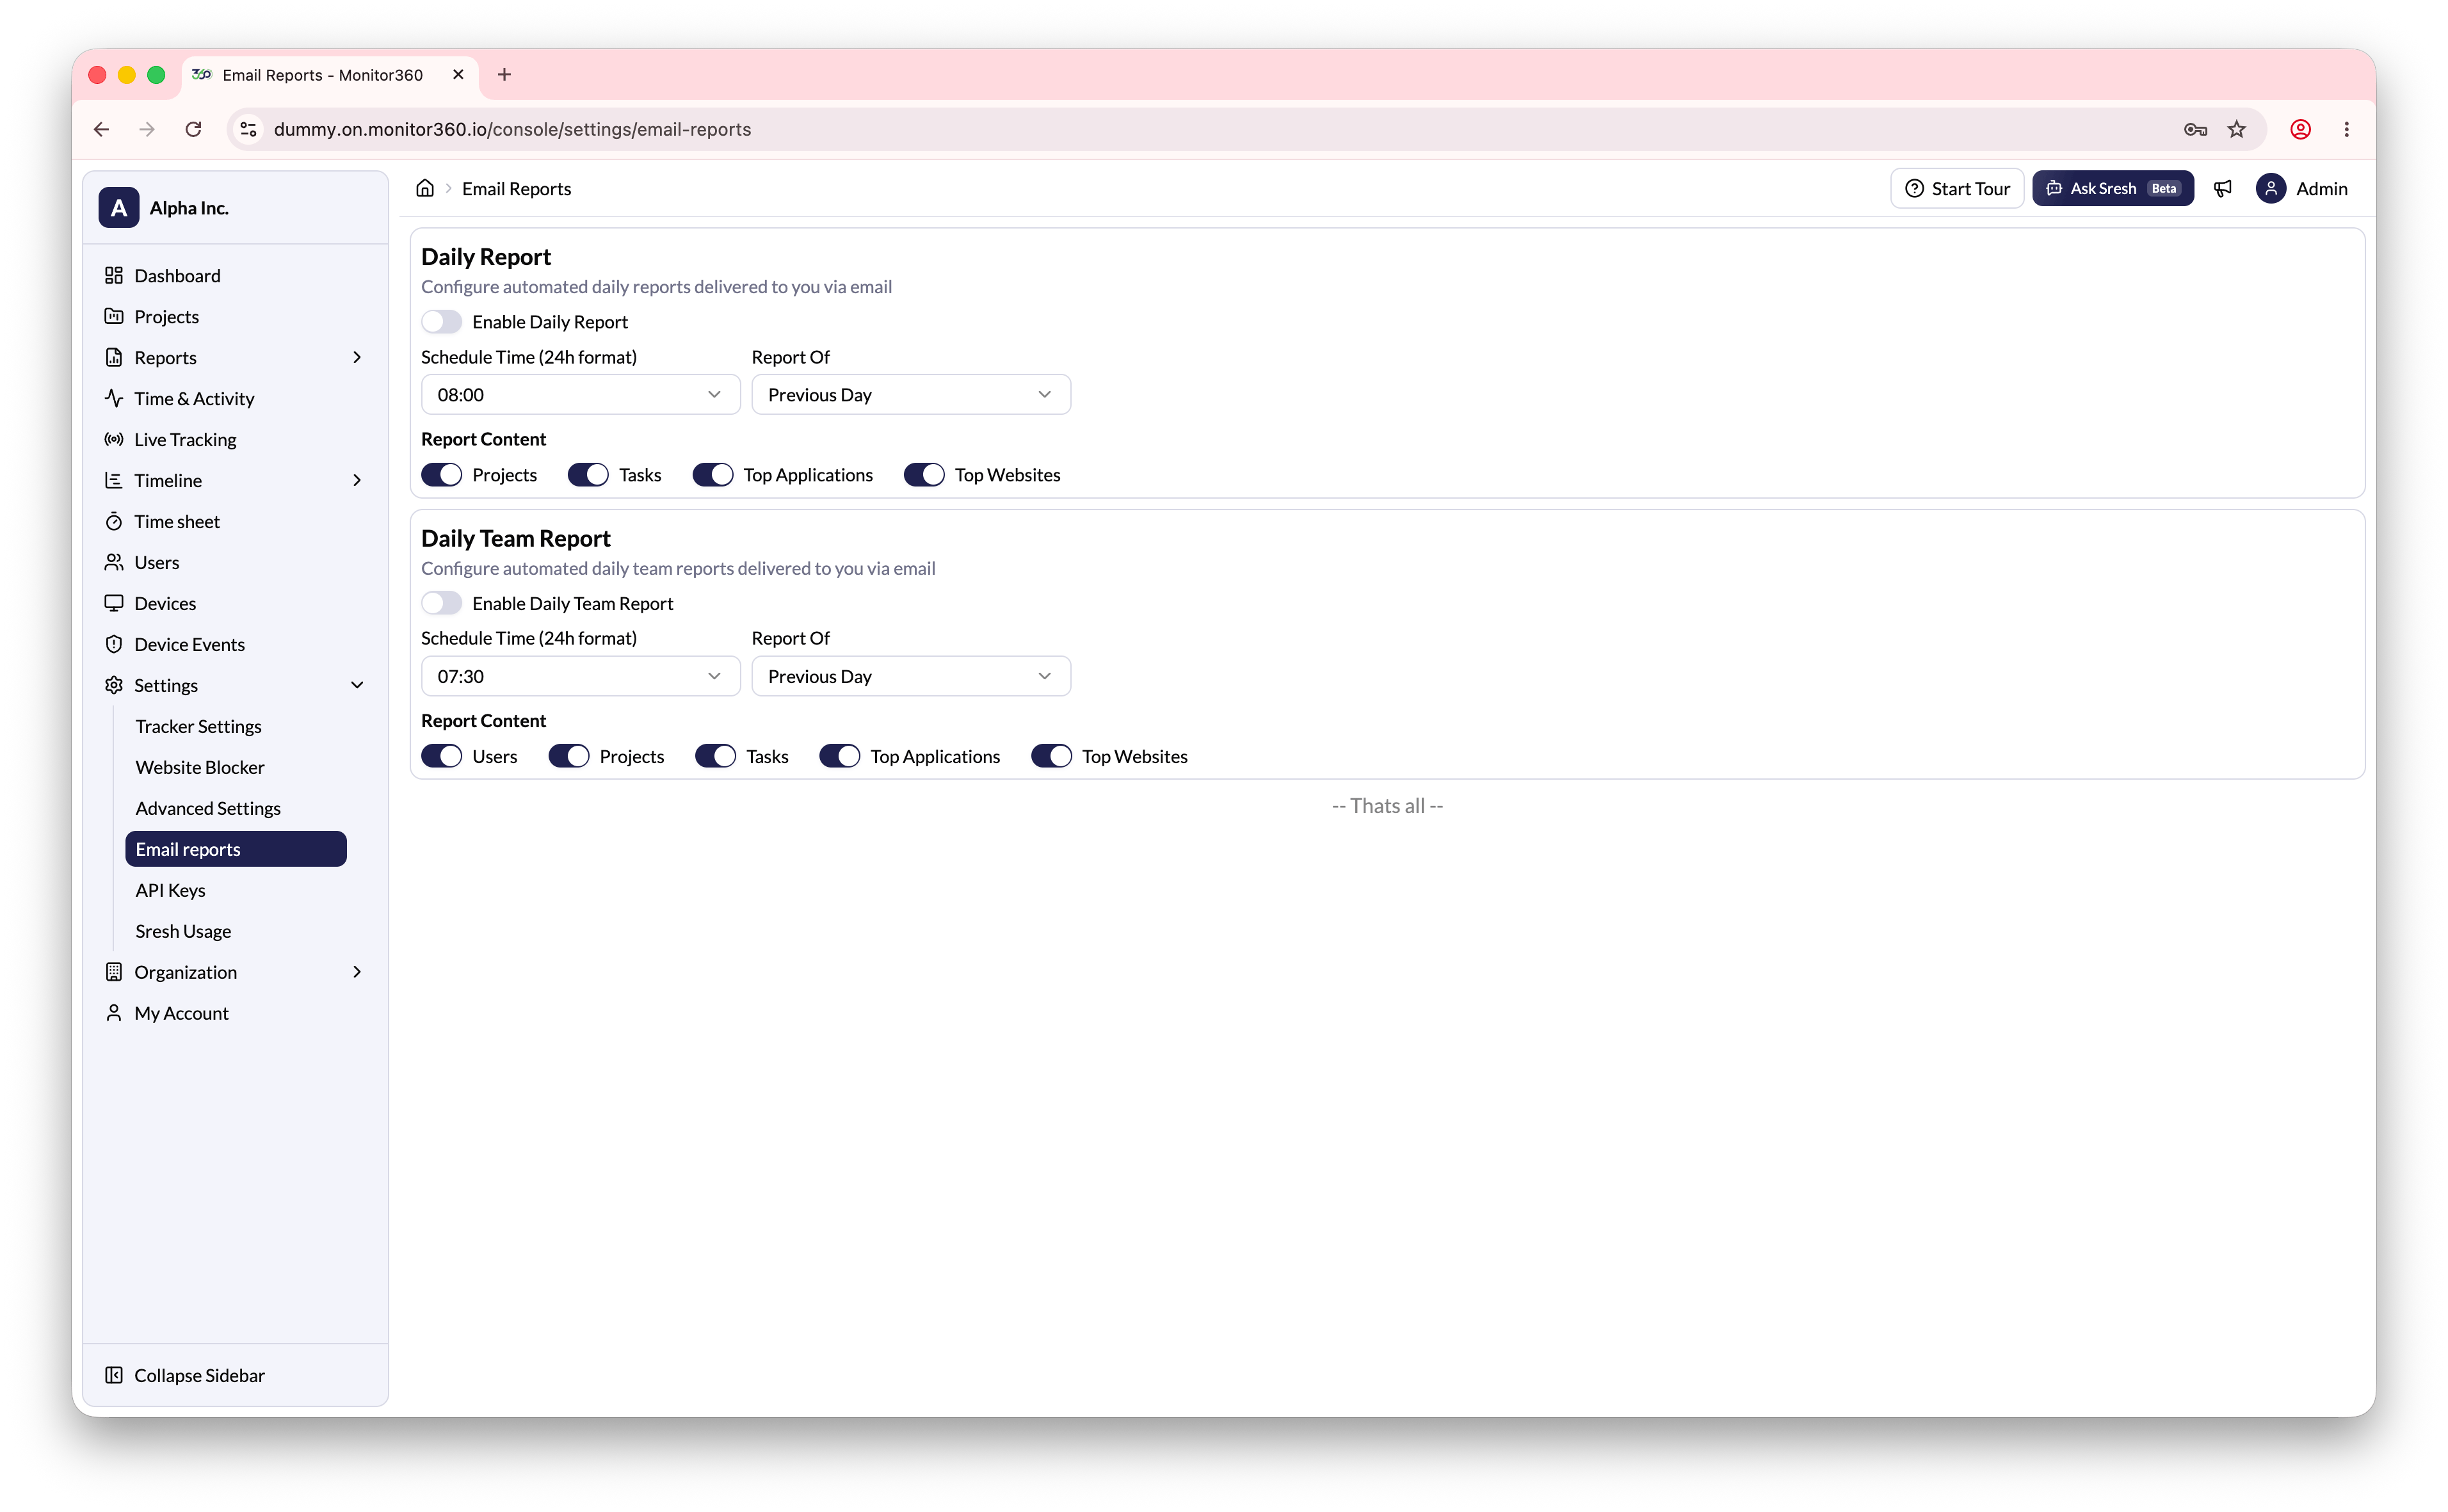Viewport: 2448px width, 1512px height.
Task: Click the Live Tracking broadcast icon
Action: [x=114, y=439]
